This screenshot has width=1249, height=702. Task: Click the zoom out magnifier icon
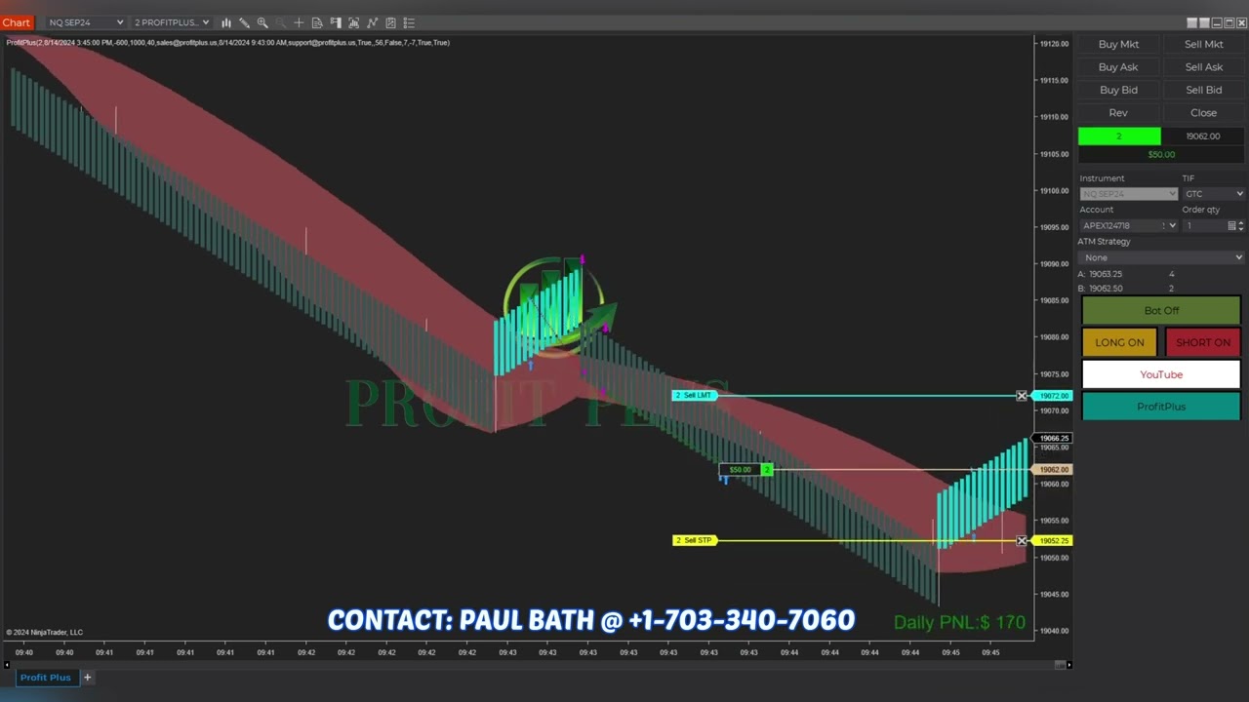281,22
